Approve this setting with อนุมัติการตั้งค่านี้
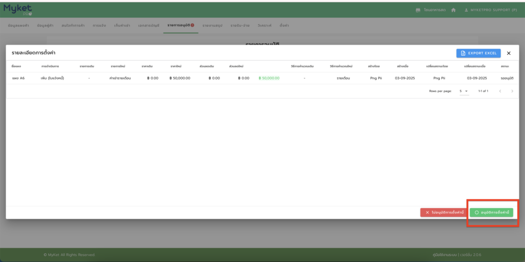This screenshot has width=525, height=262. point(491,212)
